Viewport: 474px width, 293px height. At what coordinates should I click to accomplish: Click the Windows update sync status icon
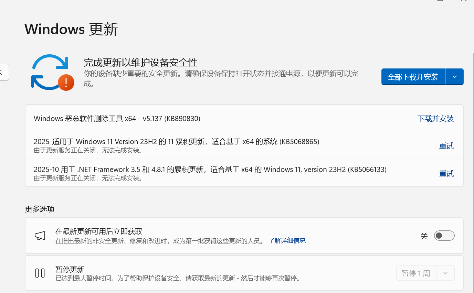pyautogui.click(x=52, y=73)
